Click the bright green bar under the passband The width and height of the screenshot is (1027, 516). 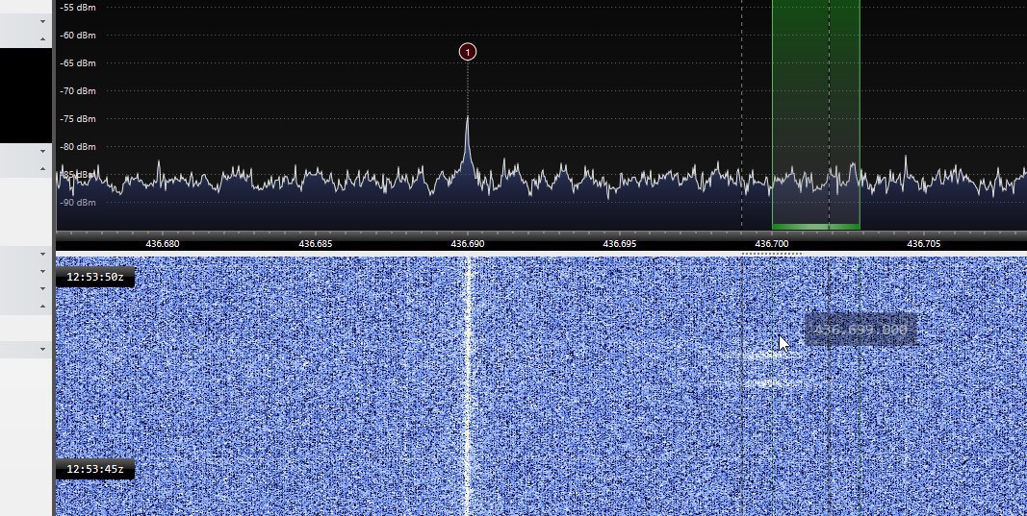pos(815,227)
